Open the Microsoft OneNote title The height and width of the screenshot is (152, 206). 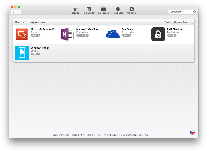point(87,29)
